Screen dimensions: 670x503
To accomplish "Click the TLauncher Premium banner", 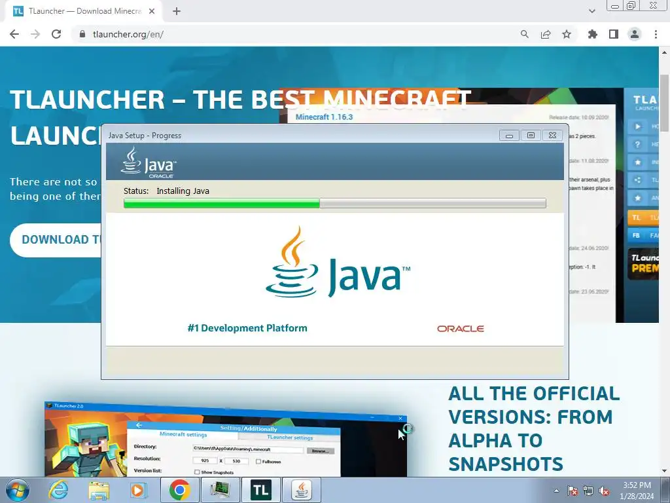I will pyautogui.click(x=643, y=264).
